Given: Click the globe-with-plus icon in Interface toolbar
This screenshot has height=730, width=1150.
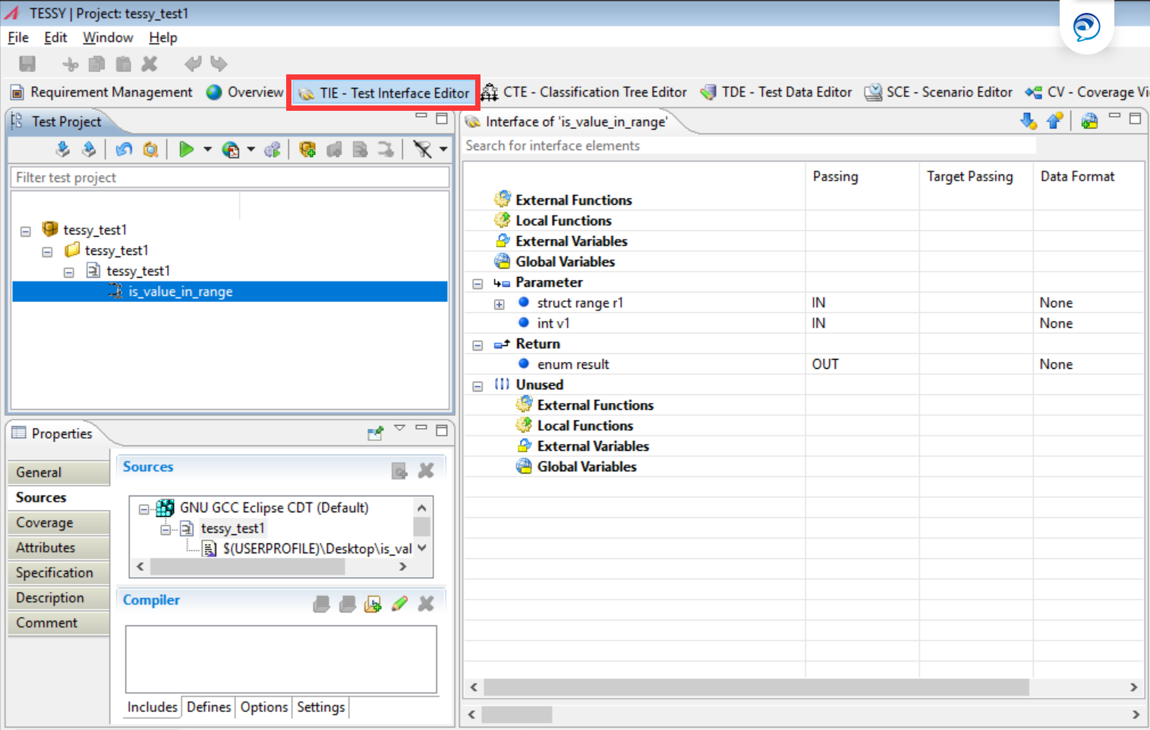Looking at the screenshot, I should (1089, 121).
